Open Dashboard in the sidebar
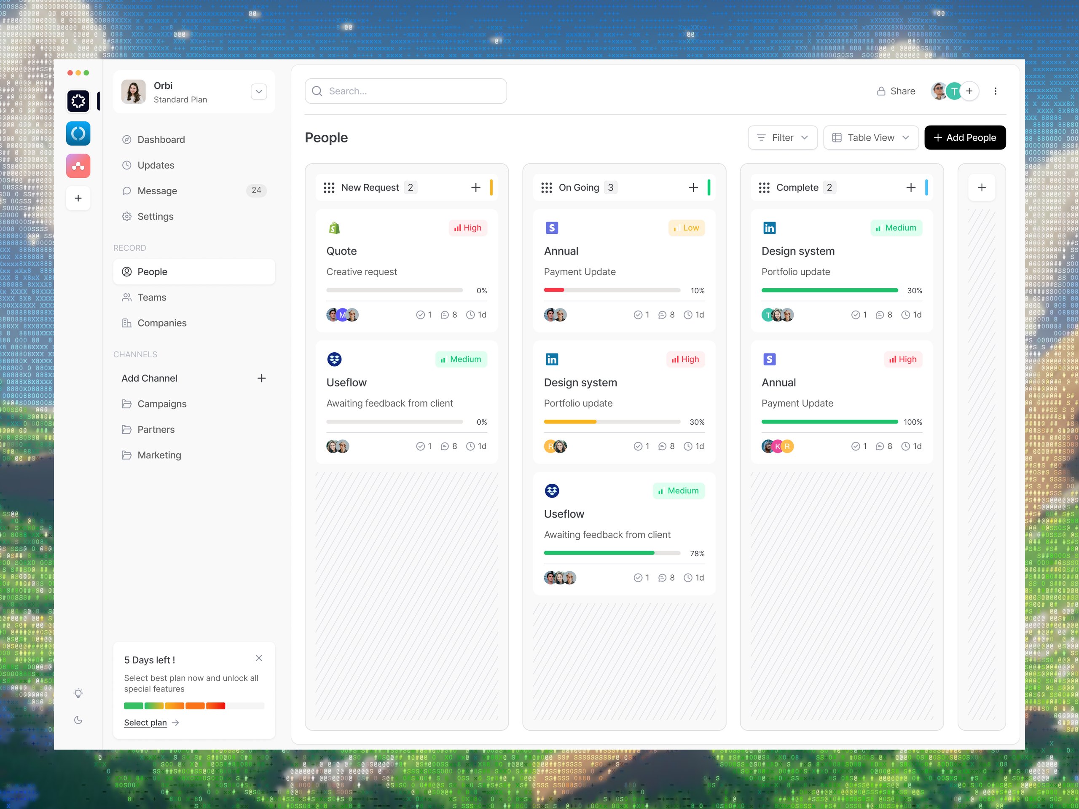This screenshot has width=1079, height=809. tap(194, 139)
